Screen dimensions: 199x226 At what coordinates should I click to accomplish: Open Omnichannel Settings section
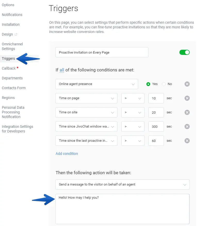[x=12, y=46]
